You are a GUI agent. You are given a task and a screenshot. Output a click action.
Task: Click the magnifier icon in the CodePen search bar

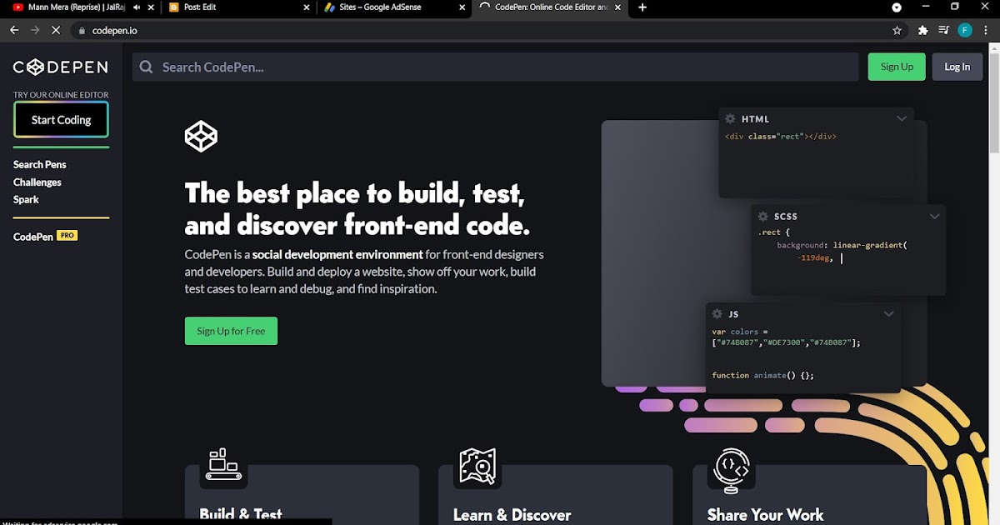tap(146, 66)
